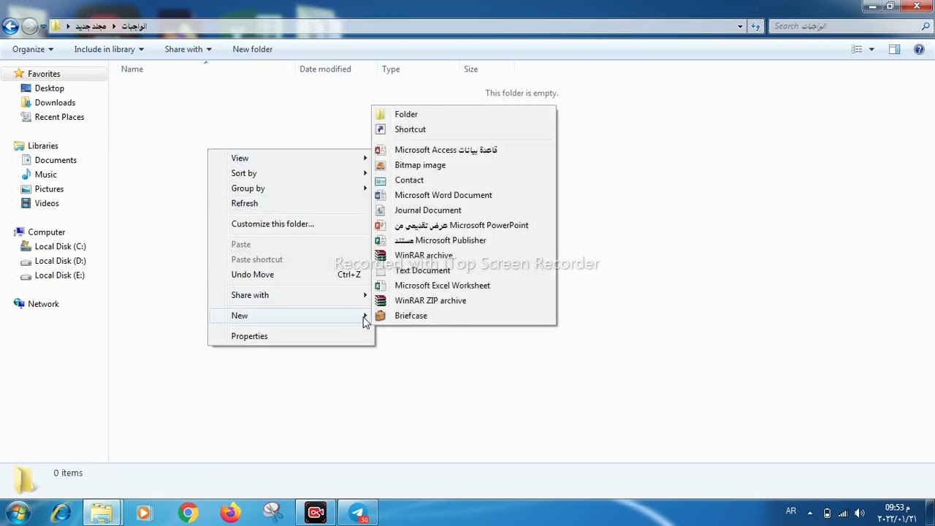
Task: Select Bitmap image from the New submenu
Action: [x=464, y=165]
